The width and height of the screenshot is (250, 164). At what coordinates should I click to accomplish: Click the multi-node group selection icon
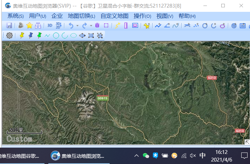pos(100,36)
